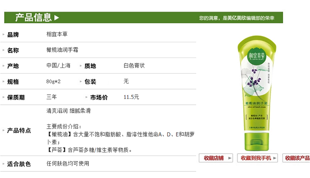Click the 相宜本草 brand value text
Screen dimensions: 310x178
click(57, 34)
